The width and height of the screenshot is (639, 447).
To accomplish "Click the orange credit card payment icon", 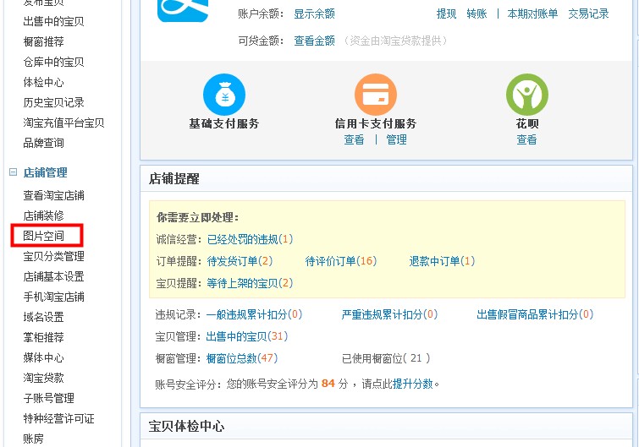I will [x=375, y=95].
